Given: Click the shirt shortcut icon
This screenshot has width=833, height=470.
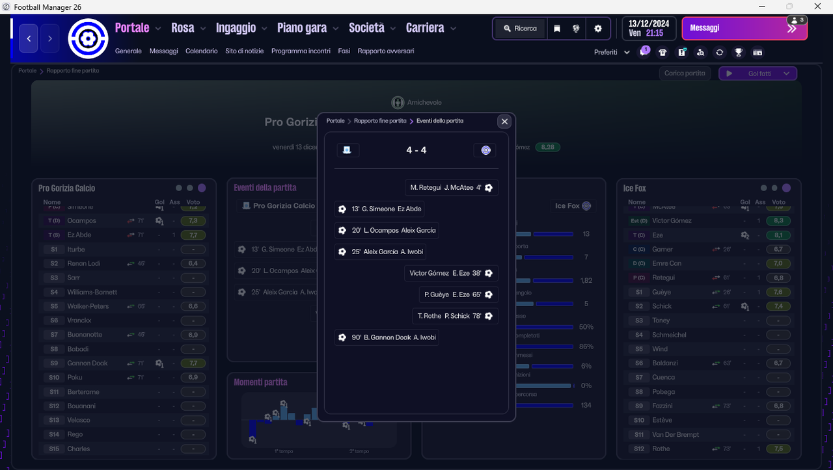Looking at the screenshot, I should 662,52.
